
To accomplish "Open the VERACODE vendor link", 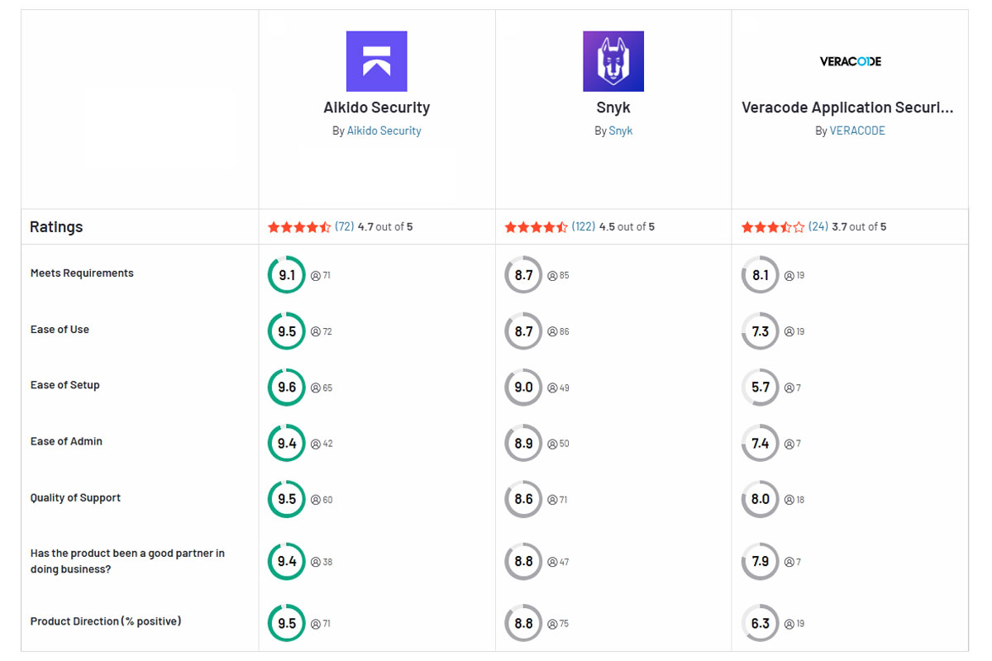I will tap(857, 131).
